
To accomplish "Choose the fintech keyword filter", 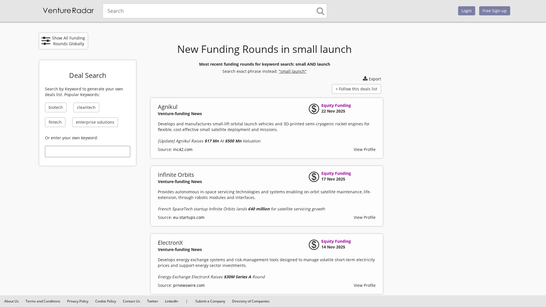I will (55, 122).
